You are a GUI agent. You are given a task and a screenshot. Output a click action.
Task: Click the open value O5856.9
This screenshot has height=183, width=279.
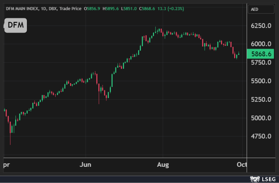[92, 8]
